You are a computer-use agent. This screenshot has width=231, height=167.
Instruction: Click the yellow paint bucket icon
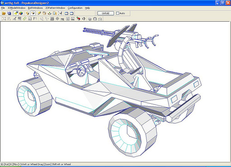click(16, 13)
